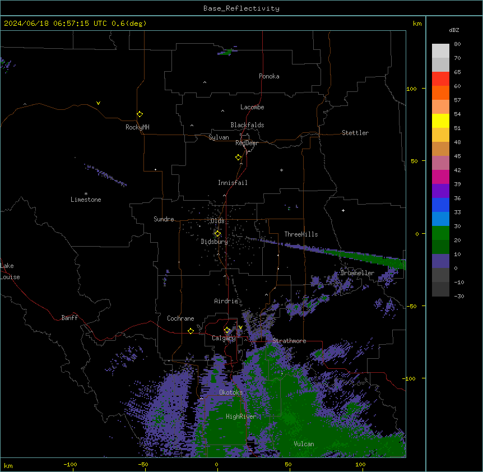Click the -50 km label on bottom axis
Image resolution: width=483 pixels, height=472 pixels.
[143, 464]
